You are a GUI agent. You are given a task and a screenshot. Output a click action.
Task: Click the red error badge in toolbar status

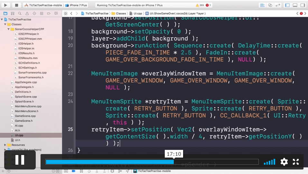(x=208, y=5)
